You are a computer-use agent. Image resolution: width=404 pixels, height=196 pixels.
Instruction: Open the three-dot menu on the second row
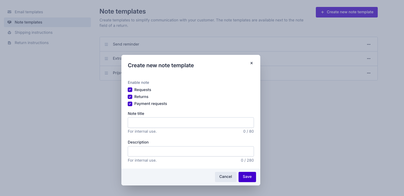(x=369, y=58)
